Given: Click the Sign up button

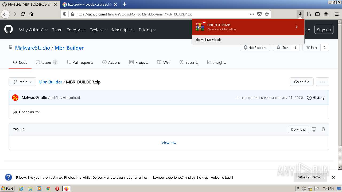Looking at the screenshot, I should pos(324,30).
